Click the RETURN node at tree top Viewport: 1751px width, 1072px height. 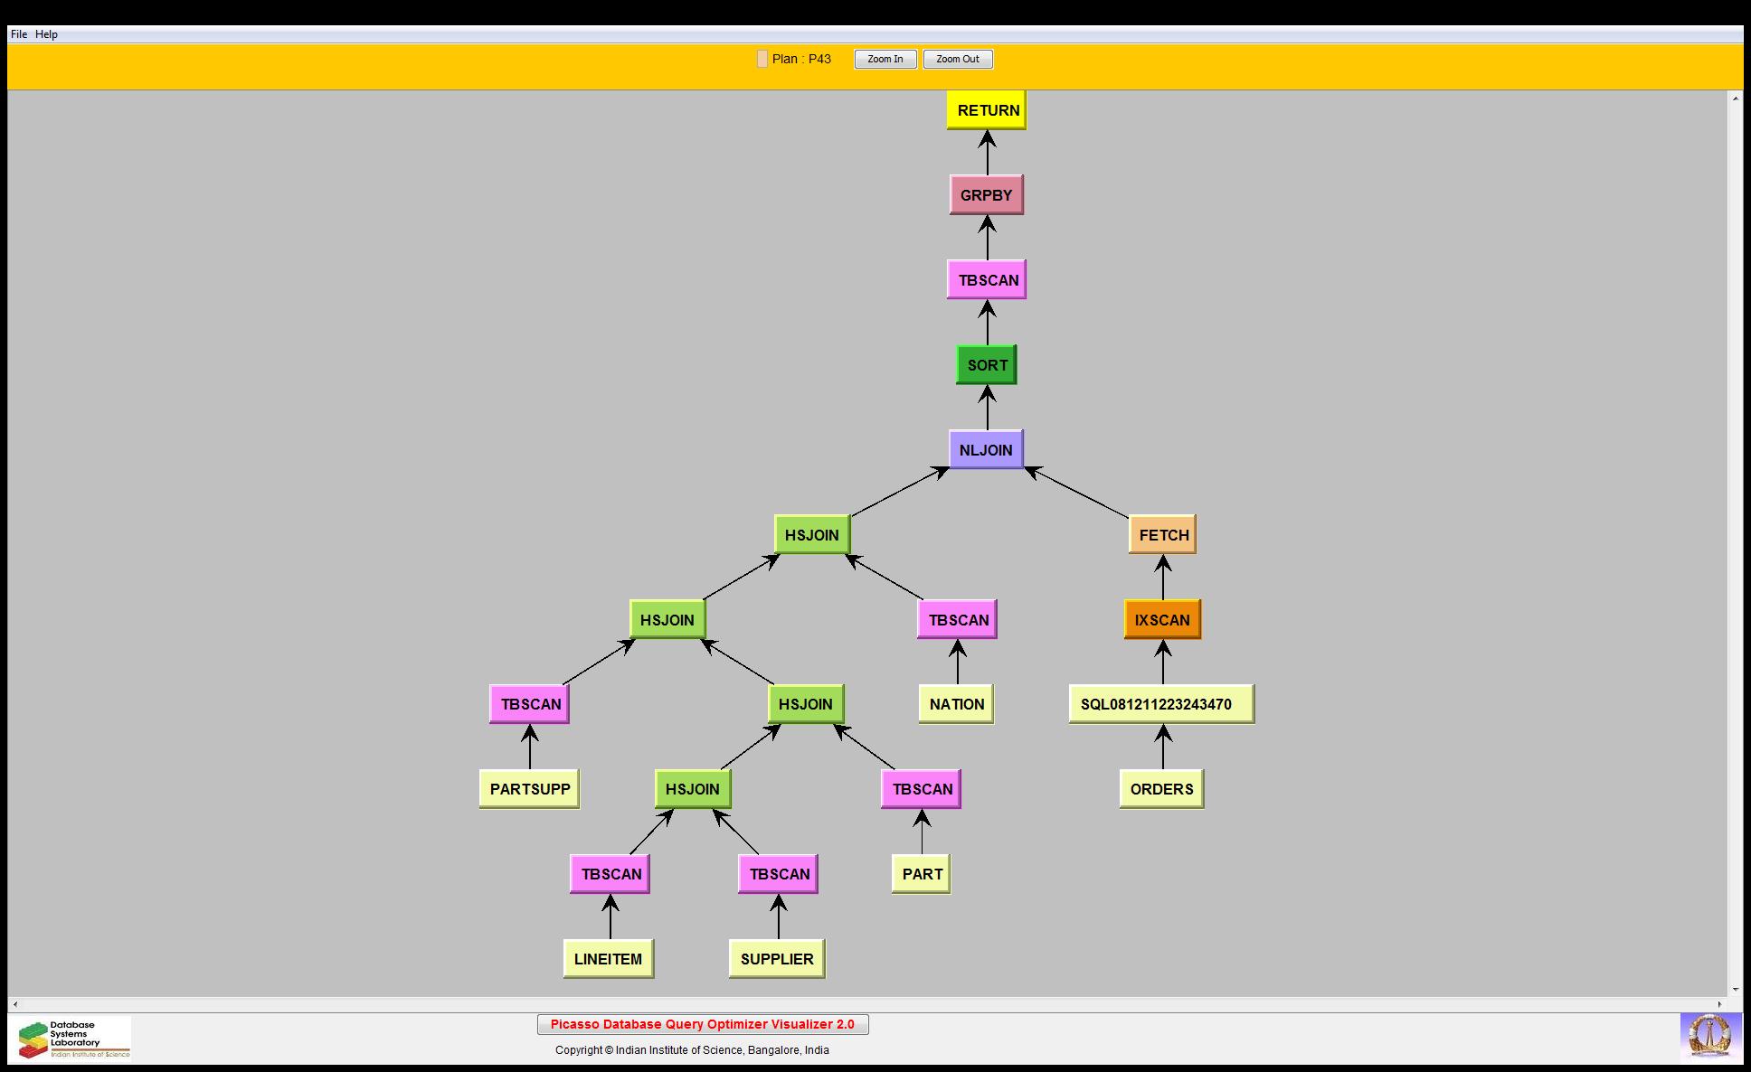point(987,110)
